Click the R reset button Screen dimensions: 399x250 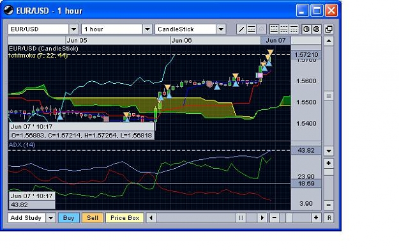329,218
